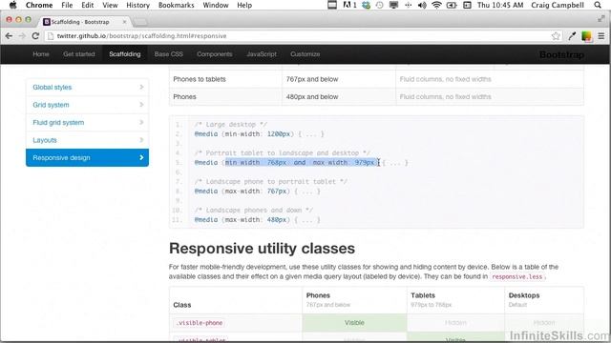
Task: Select the Responsive design sidebar item
Action: 87,157
